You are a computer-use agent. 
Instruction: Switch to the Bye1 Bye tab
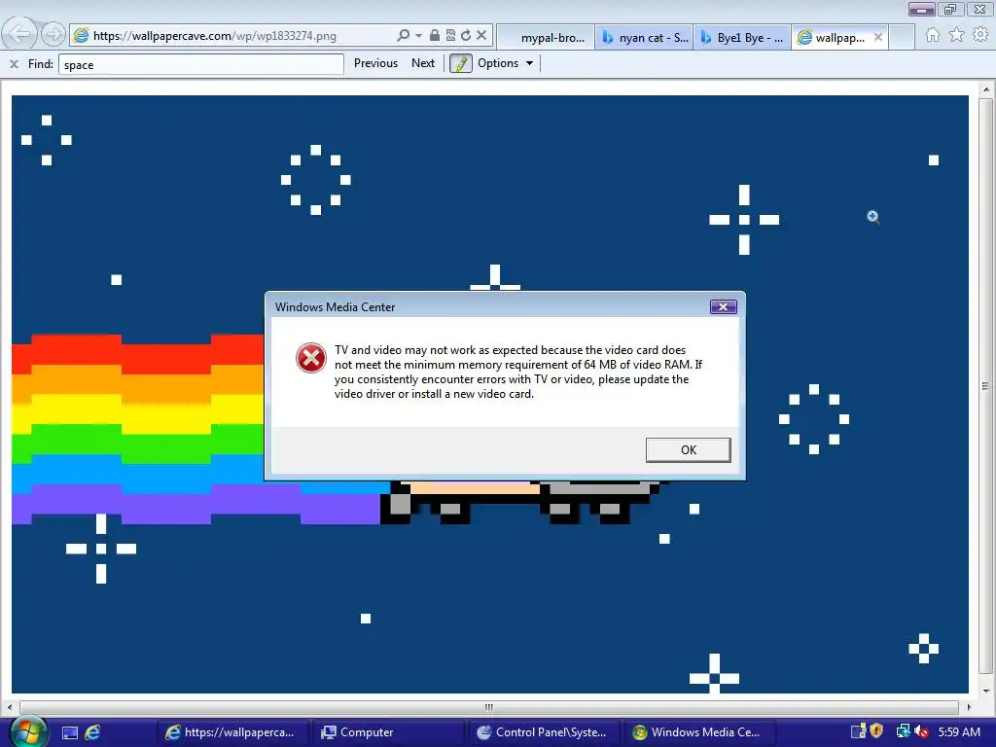742,38
